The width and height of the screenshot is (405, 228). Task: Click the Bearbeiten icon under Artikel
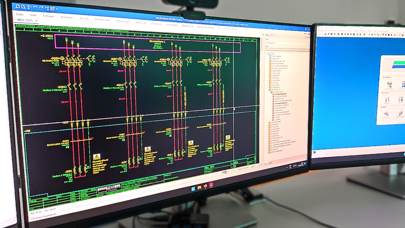coord(386,113)
